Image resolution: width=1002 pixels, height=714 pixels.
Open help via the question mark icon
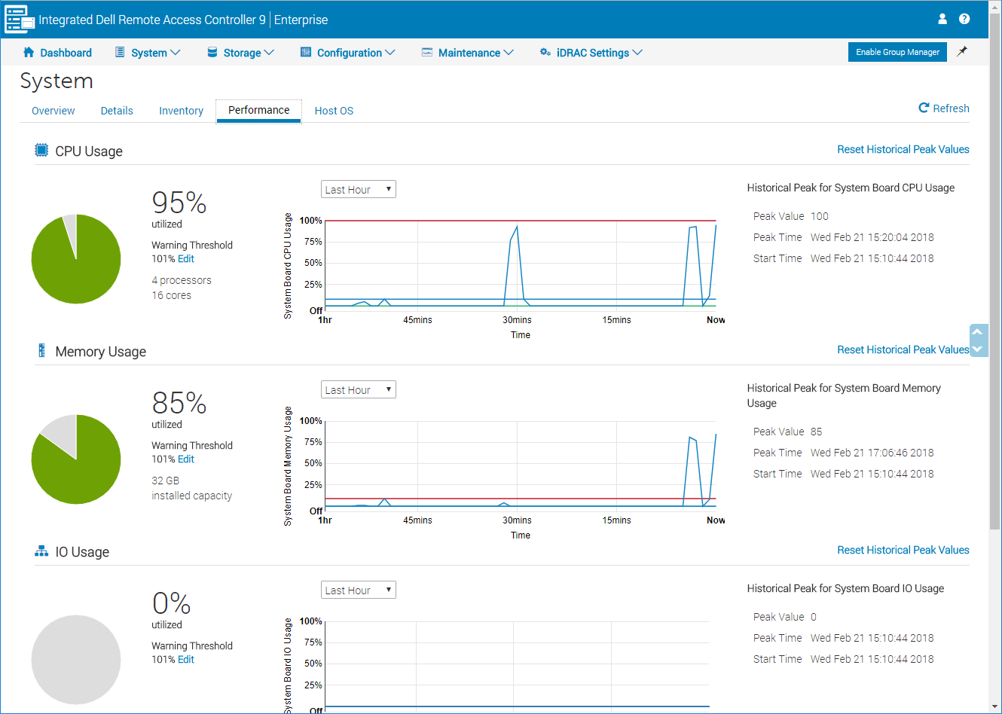click(964, 19)
